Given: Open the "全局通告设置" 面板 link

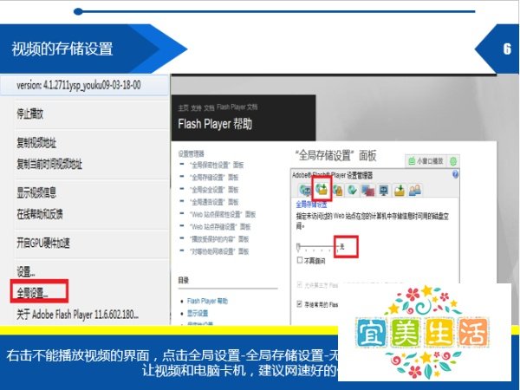Looking at the screenshot, I should pos(214,202).
